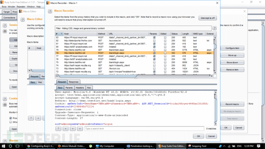The width and height of the screenshot is (265, 149).
Task: Select row 79 /bank/main.aspx request
Action: pos(134,50)
